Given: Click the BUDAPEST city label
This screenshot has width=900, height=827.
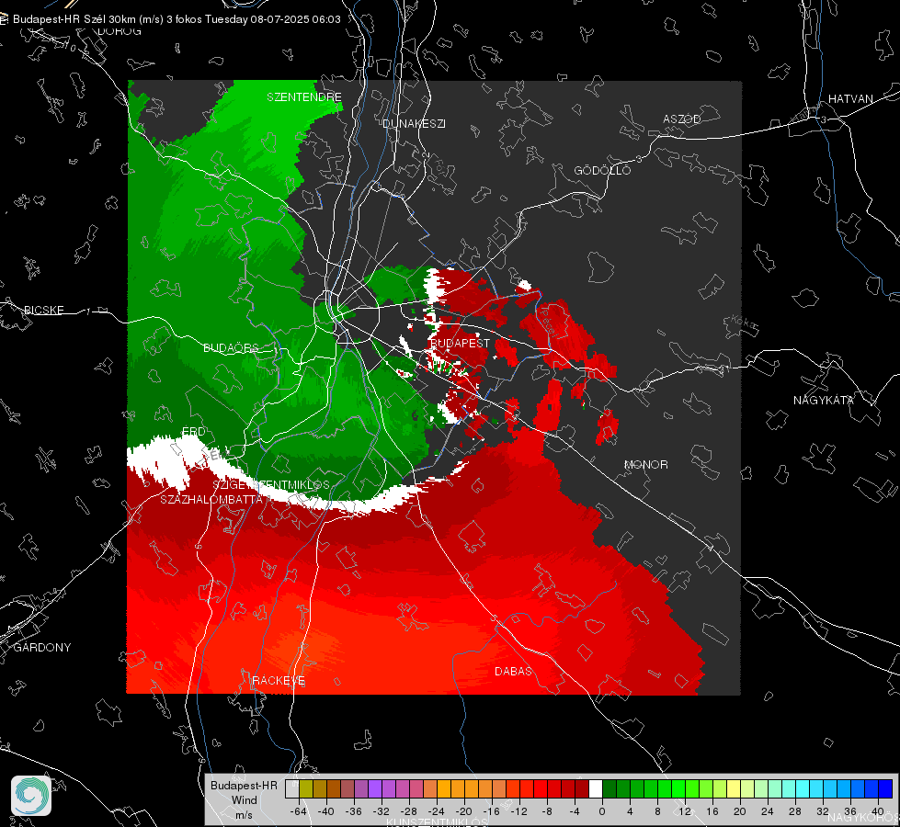Looking at the screenshot, I should tap(460, 343).
